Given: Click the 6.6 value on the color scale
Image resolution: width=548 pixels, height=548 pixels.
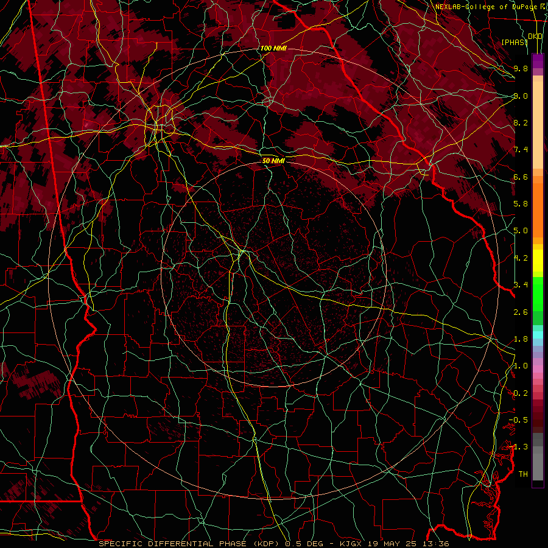Looking at the screenshot, I should click(x=521, y=177).
